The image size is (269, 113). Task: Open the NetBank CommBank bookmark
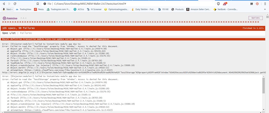click(x=225, y=9)
